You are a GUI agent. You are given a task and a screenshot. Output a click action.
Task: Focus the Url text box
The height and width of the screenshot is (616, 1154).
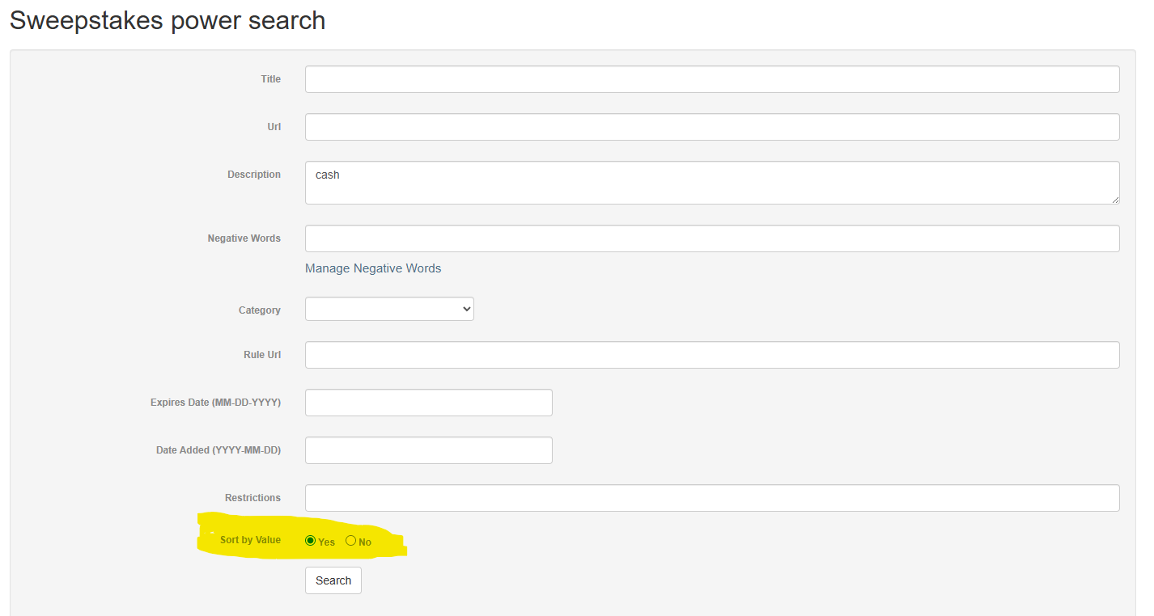712,127
